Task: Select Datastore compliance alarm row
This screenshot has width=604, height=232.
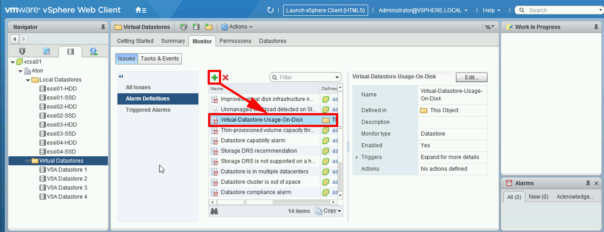Action: (273, 192)
